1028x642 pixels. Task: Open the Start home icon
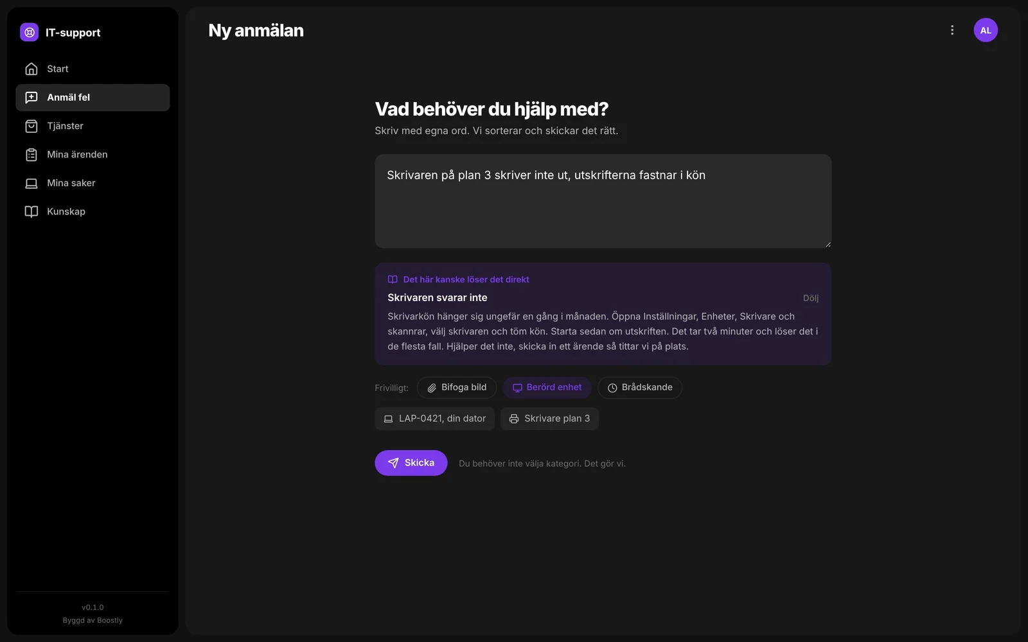tap(31, 69)
